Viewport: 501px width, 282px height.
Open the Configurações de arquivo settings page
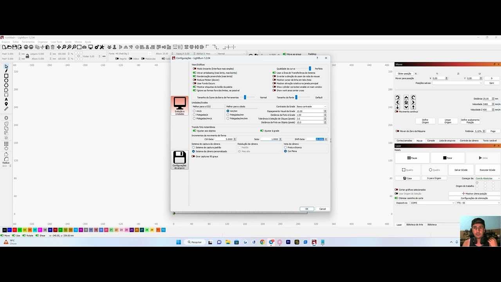(x=180, y=160)
